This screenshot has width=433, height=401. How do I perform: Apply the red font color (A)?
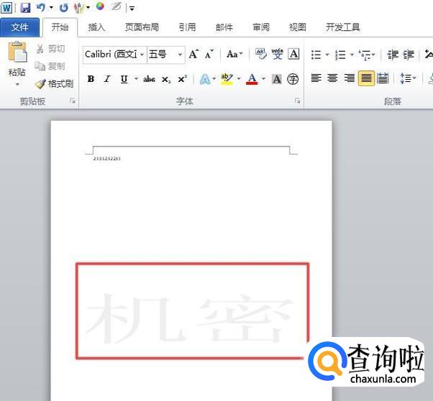(251, 79)
